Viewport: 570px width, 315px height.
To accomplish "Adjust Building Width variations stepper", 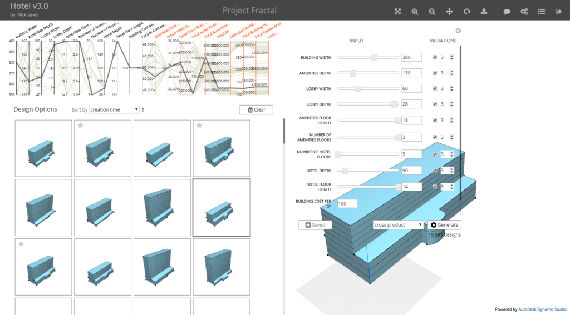I will pyautogui.click(x=451, y=57).
